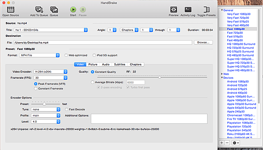
Task: Select the Very Fast 480p30 preset
Action: 238,25
